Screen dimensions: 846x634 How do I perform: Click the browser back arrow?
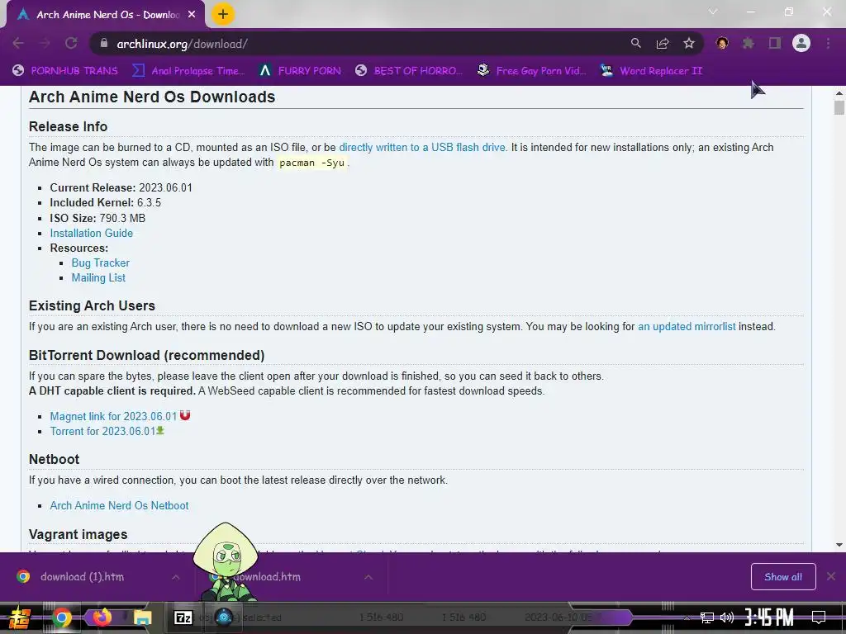tap(18, 43)
